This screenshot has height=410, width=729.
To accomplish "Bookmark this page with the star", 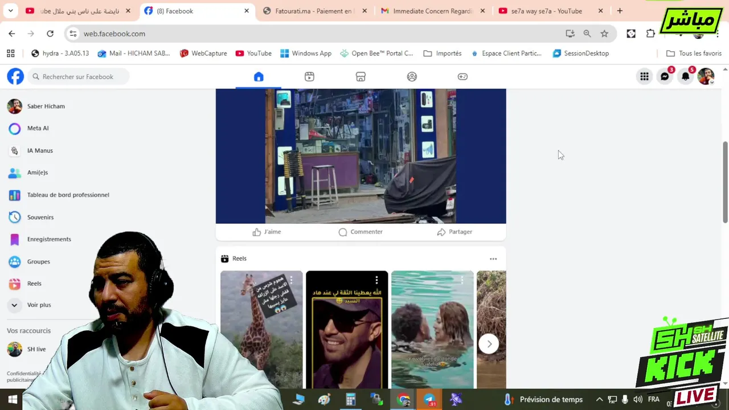I will click(x=604, y=34).
